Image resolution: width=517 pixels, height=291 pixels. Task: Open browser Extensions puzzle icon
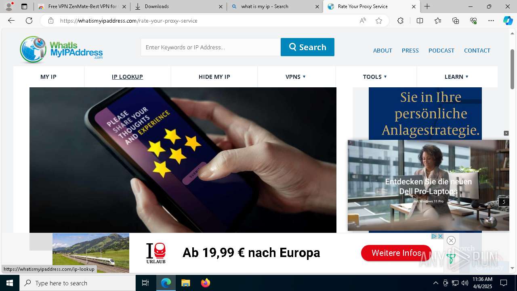[400, 21]
